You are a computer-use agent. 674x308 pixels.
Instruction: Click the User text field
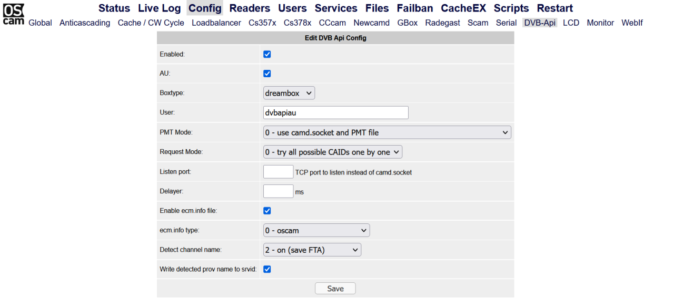[335, 112]
